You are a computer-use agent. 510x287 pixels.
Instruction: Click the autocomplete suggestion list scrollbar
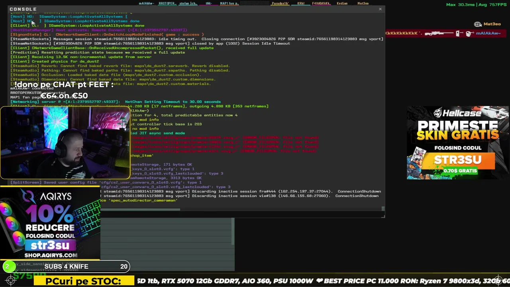233,231
